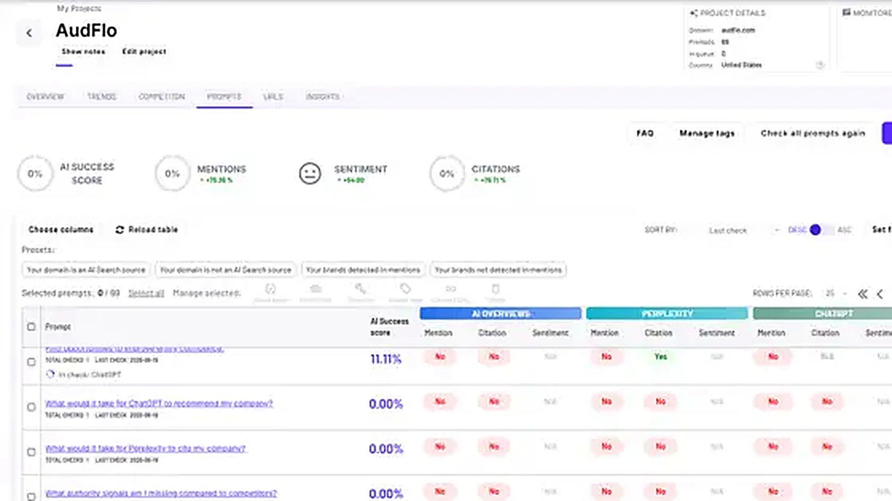Screen dimensions: 892x501
Task: Toggle the DESC/ASC sort order switch
Action: click(821, 230)
